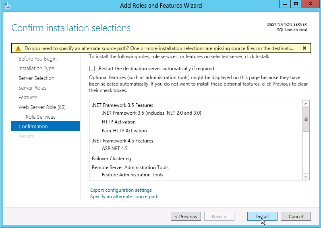The height and width of the screenshot is (228, 321).
Task: Select Role Services in the sidebar
Action: point(40,117)
